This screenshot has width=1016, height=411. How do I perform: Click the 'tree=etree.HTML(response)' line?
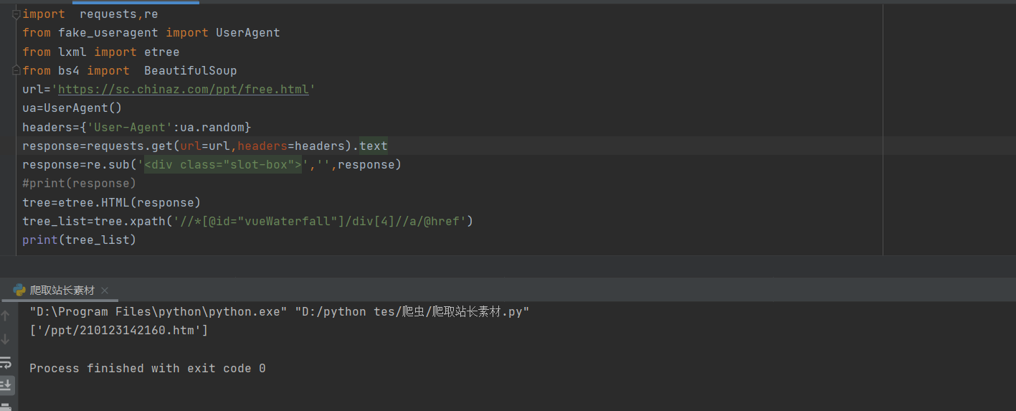112,202
